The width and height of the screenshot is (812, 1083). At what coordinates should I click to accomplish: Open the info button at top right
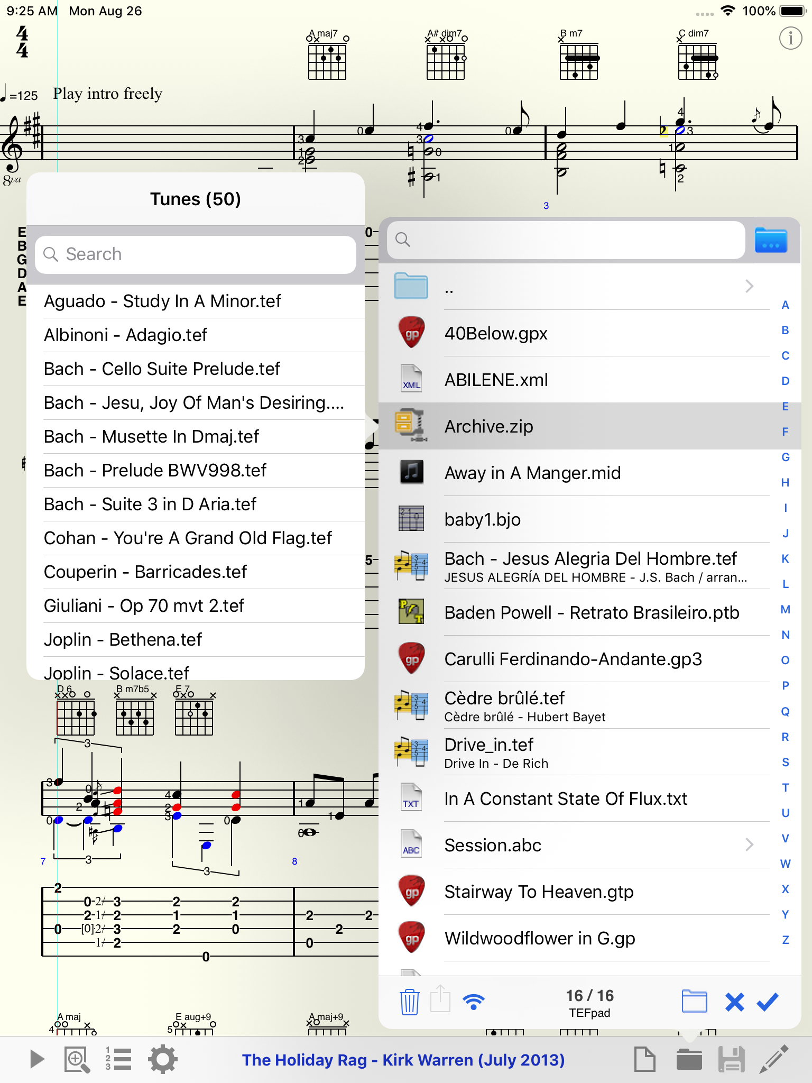(x=790, y=38)
